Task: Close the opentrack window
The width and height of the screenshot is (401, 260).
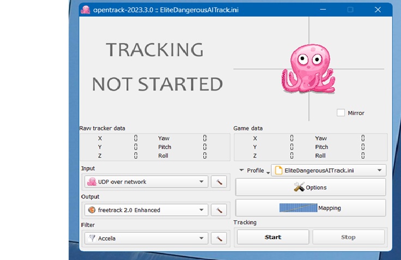Action: click(378, 10)
